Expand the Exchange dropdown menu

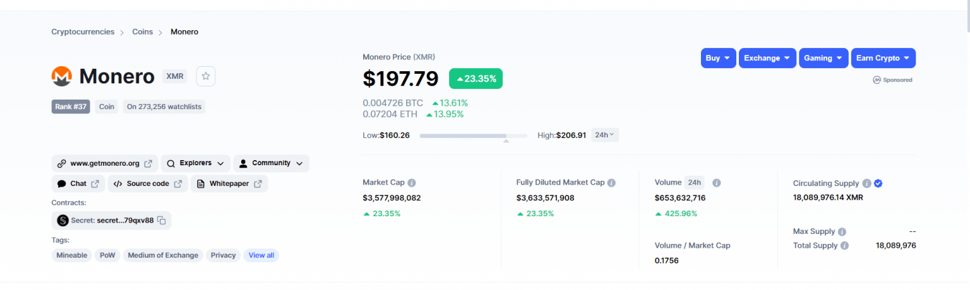[767, 58]
